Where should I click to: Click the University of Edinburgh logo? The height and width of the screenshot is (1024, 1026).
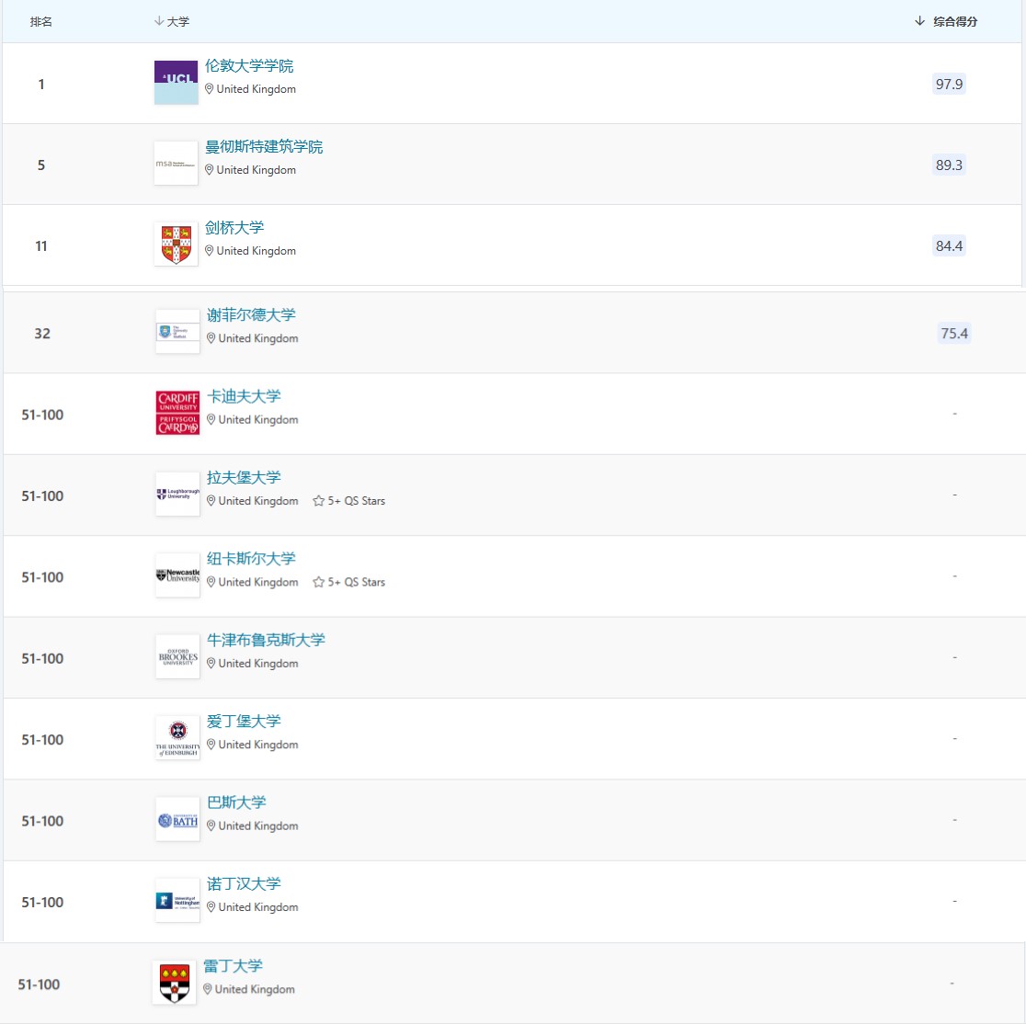coord(177,738)
